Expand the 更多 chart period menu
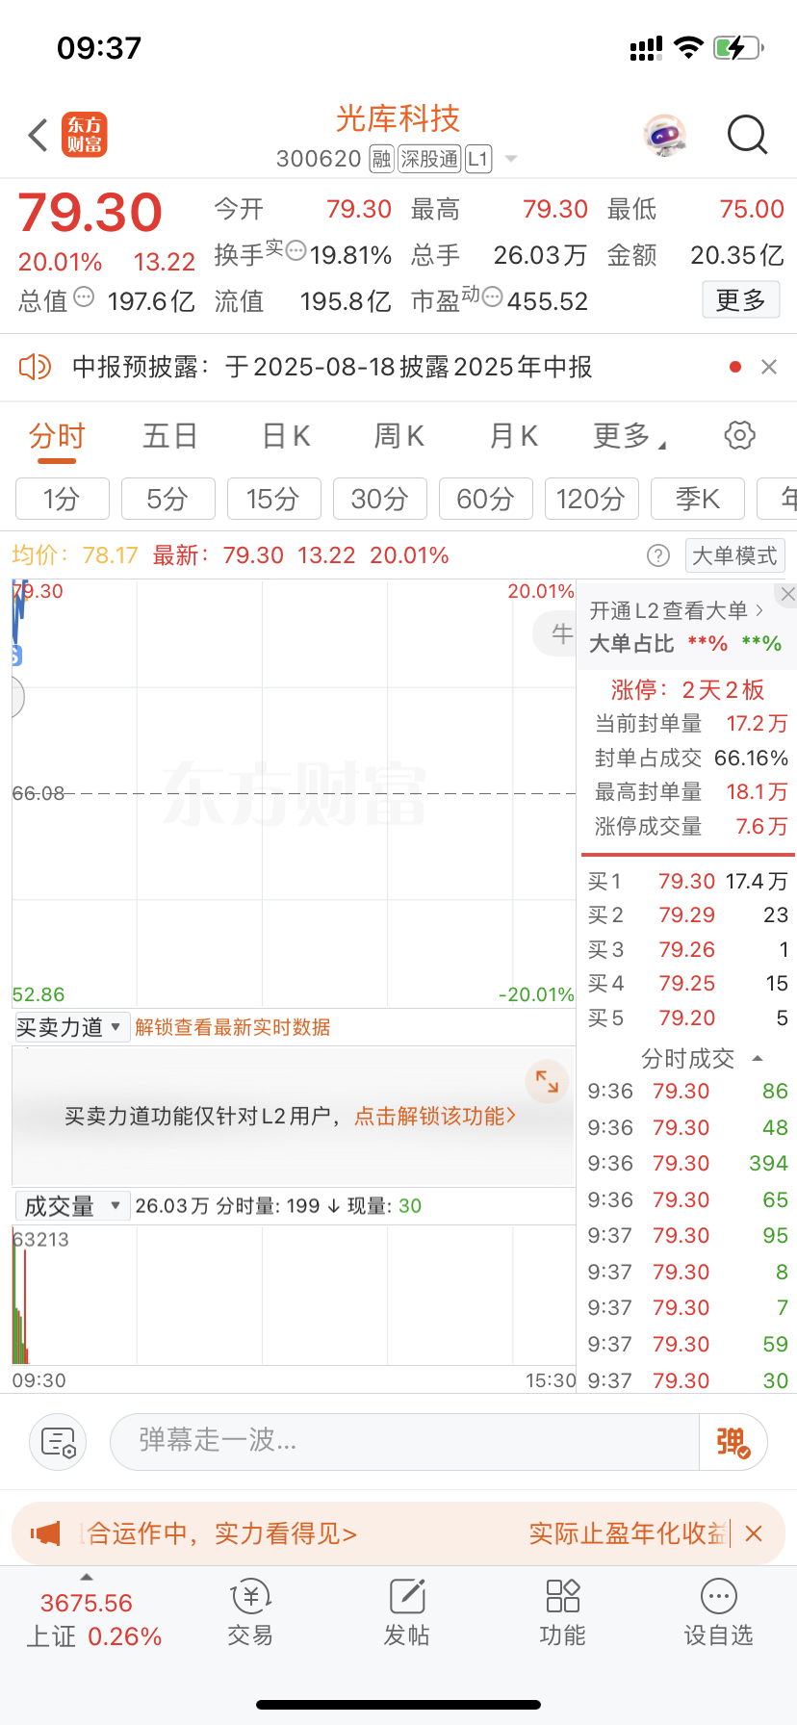 click(x=629, y=437)
